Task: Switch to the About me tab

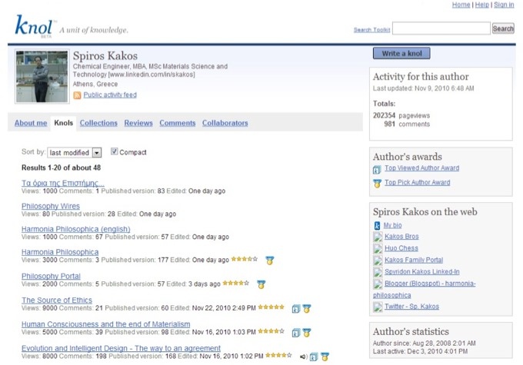Action: (x=31, y=123)
